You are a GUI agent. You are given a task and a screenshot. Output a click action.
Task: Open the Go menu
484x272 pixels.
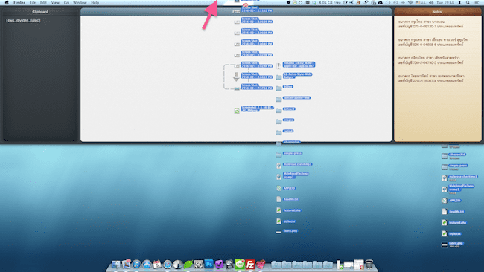pos(66,3)
